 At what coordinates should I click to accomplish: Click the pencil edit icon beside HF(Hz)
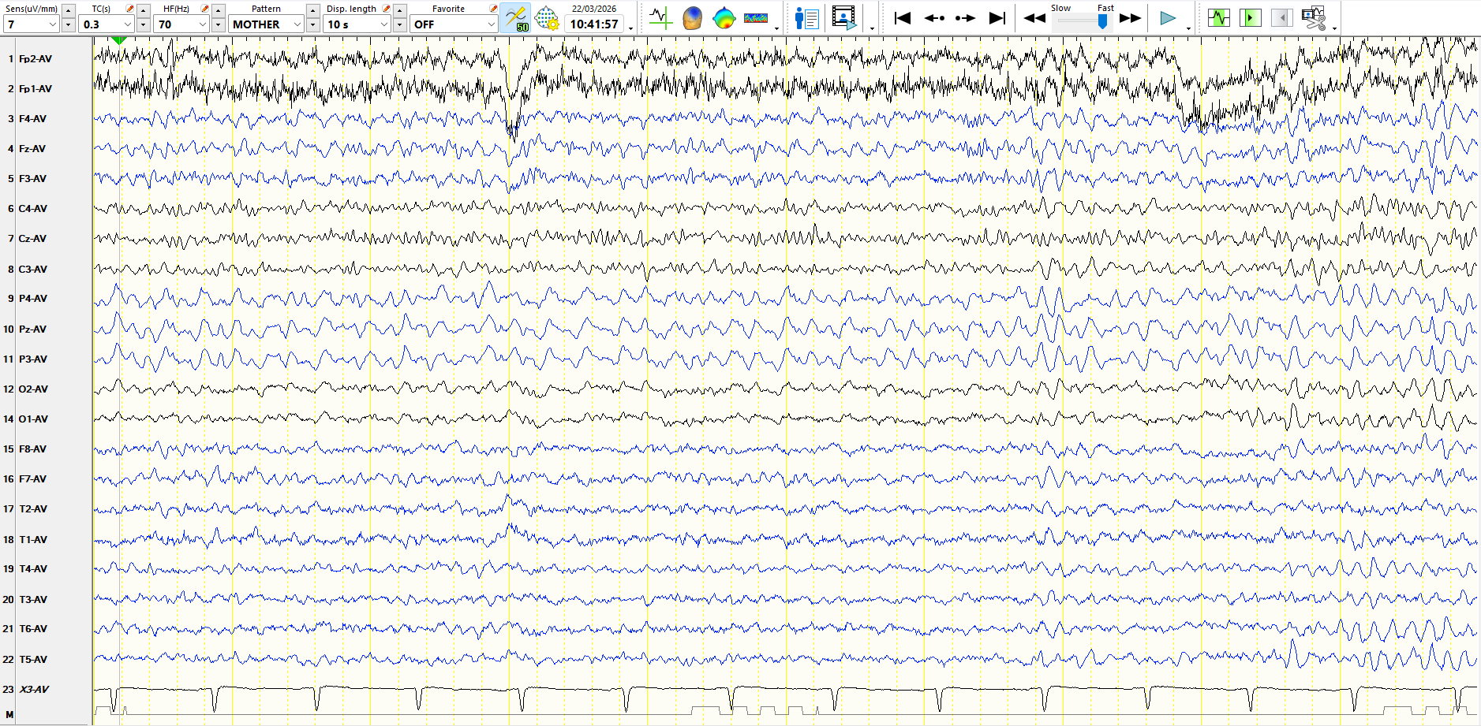[205, 9]
